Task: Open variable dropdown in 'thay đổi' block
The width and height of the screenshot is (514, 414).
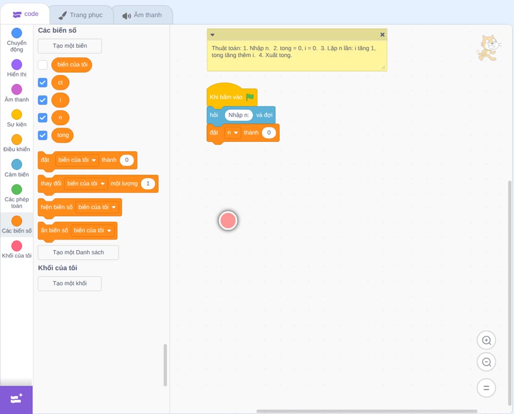Action: tap(86, 183)
